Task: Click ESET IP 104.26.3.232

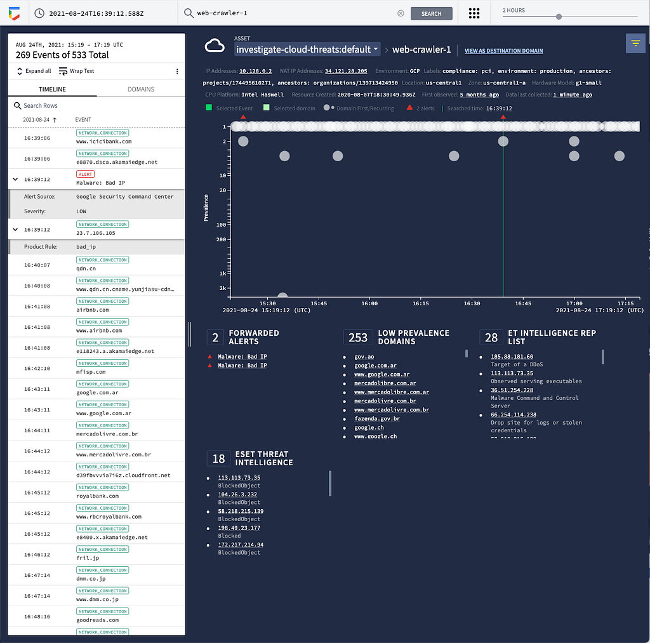Action: [237, 494]
